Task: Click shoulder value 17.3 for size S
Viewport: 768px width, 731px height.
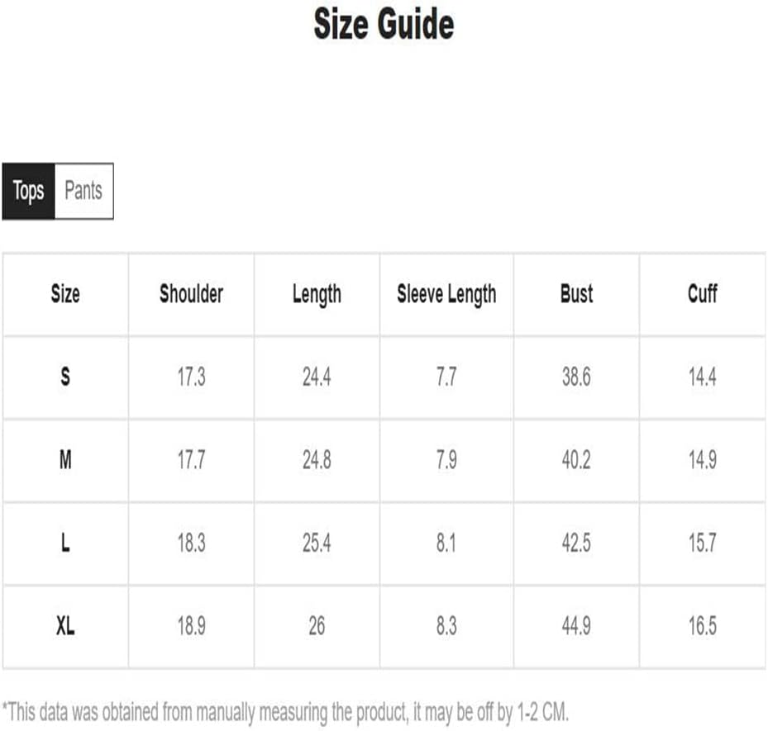Action: pos(191,377)
